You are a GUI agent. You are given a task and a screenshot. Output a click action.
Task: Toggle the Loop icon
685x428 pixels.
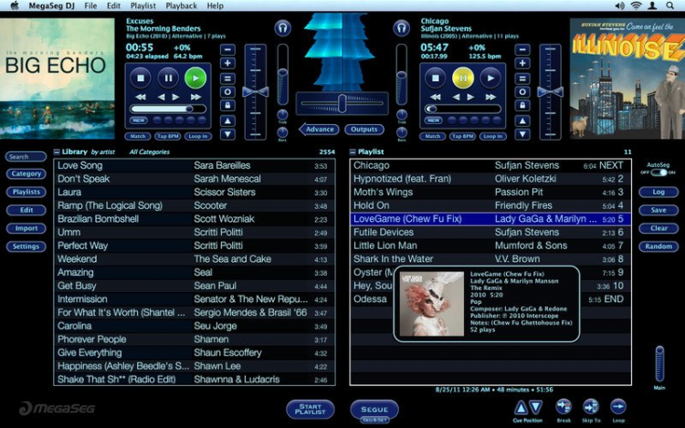(x=618, y=407)
